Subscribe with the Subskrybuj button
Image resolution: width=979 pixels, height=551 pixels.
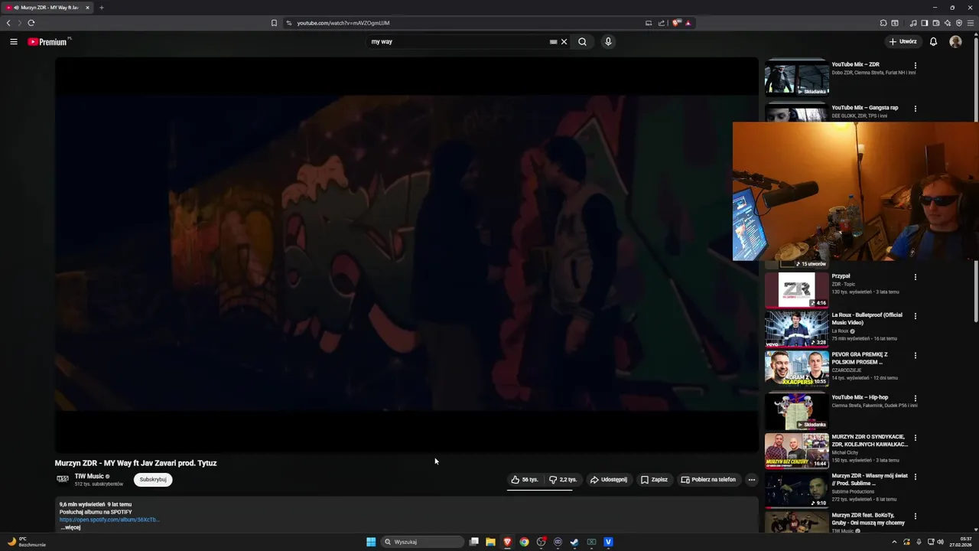point(153,480)
